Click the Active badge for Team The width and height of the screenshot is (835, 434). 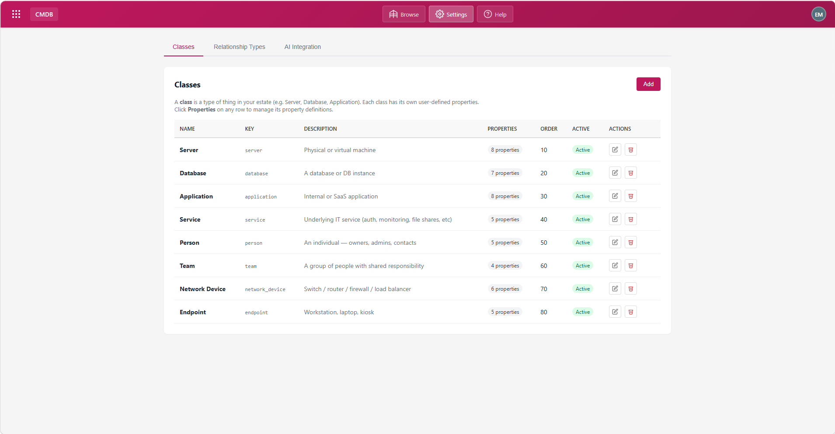(x=583, y=266)
